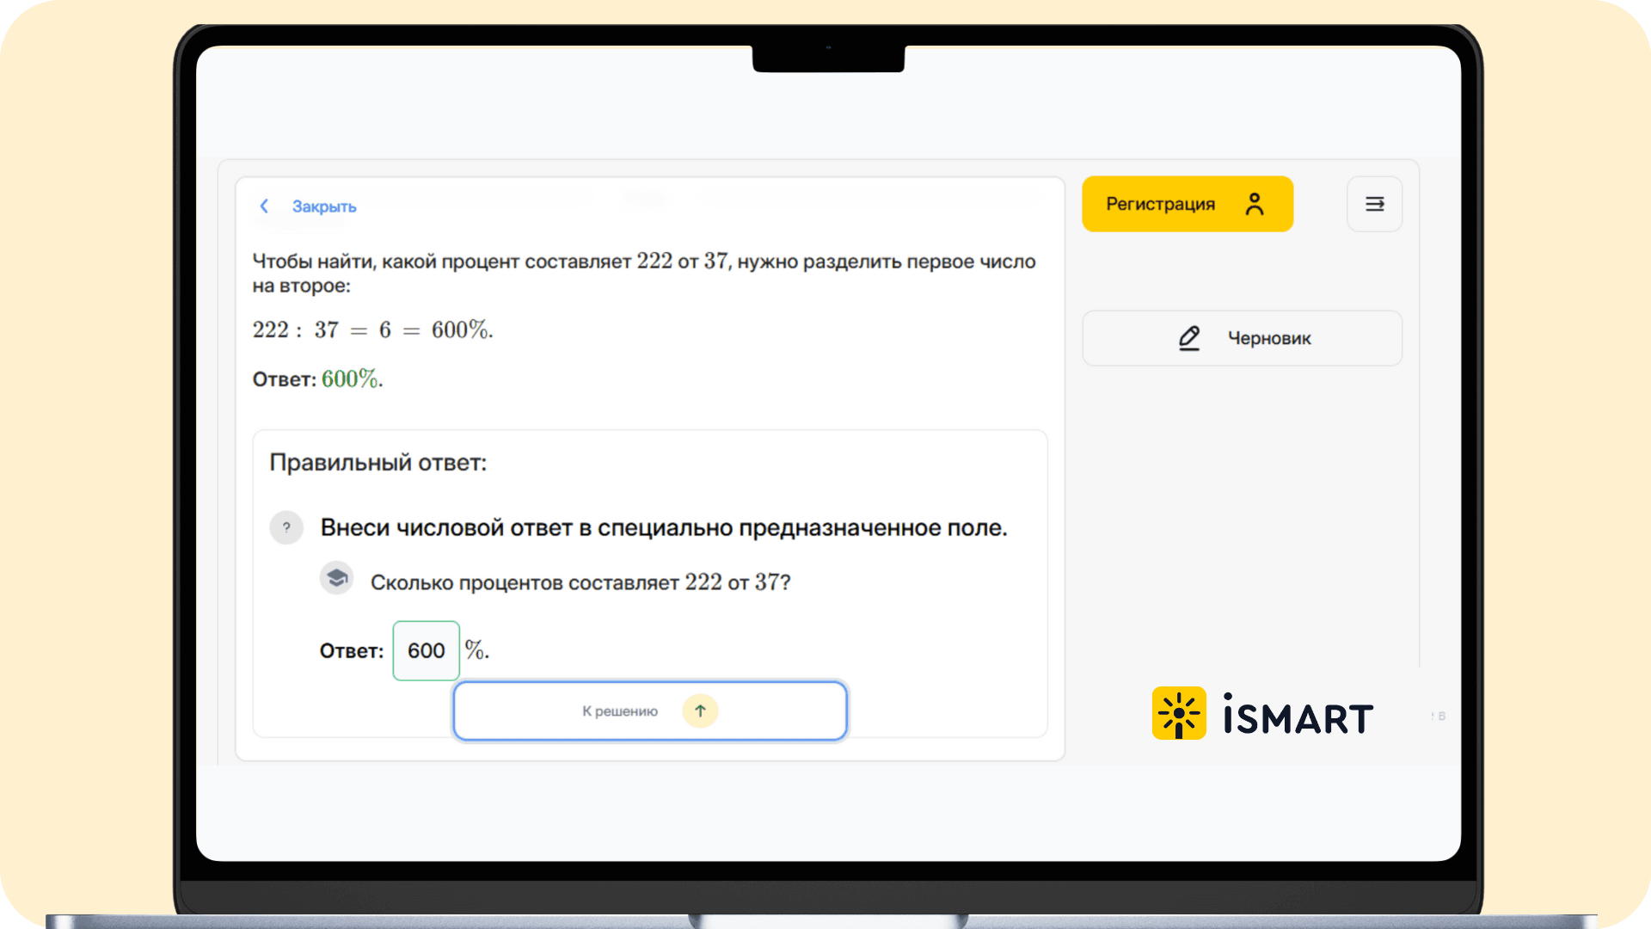Open the Черновик draft panel
The width and height of the screenshot is (1651, 929).
coord(1242,338)
